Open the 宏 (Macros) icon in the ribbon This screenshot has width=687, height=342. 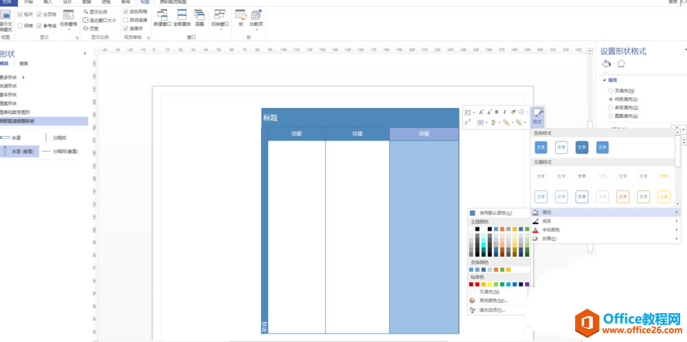(x=240, y=15)
